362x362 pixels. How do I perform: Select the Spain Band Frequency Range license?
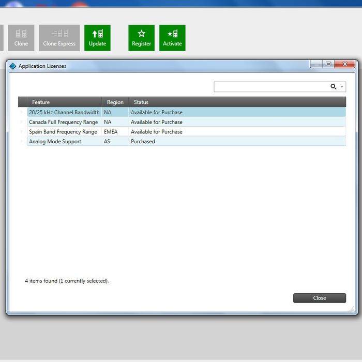pyautogui.click(x=63, y=132)
